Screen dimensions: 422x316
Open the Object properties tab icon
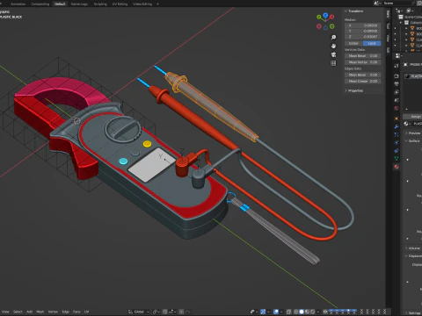click(397, 118)
